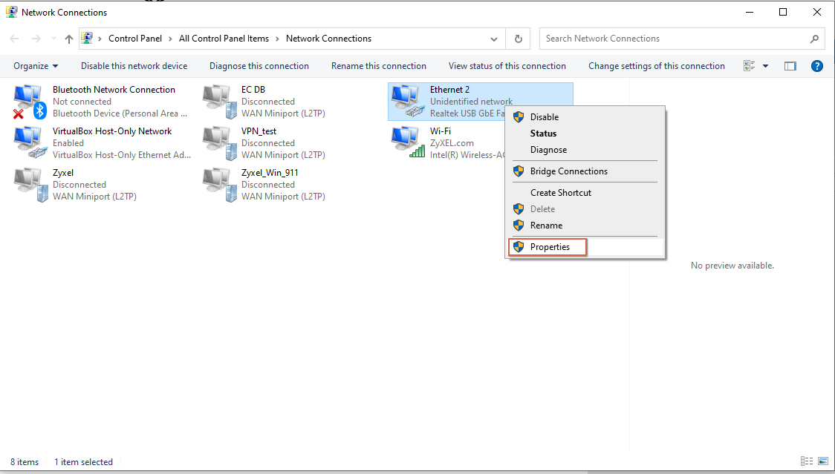The width and height of the screenshot is (835, 474).
Task: Open view options dropdown arrow
Action: (x=766, y=66)
